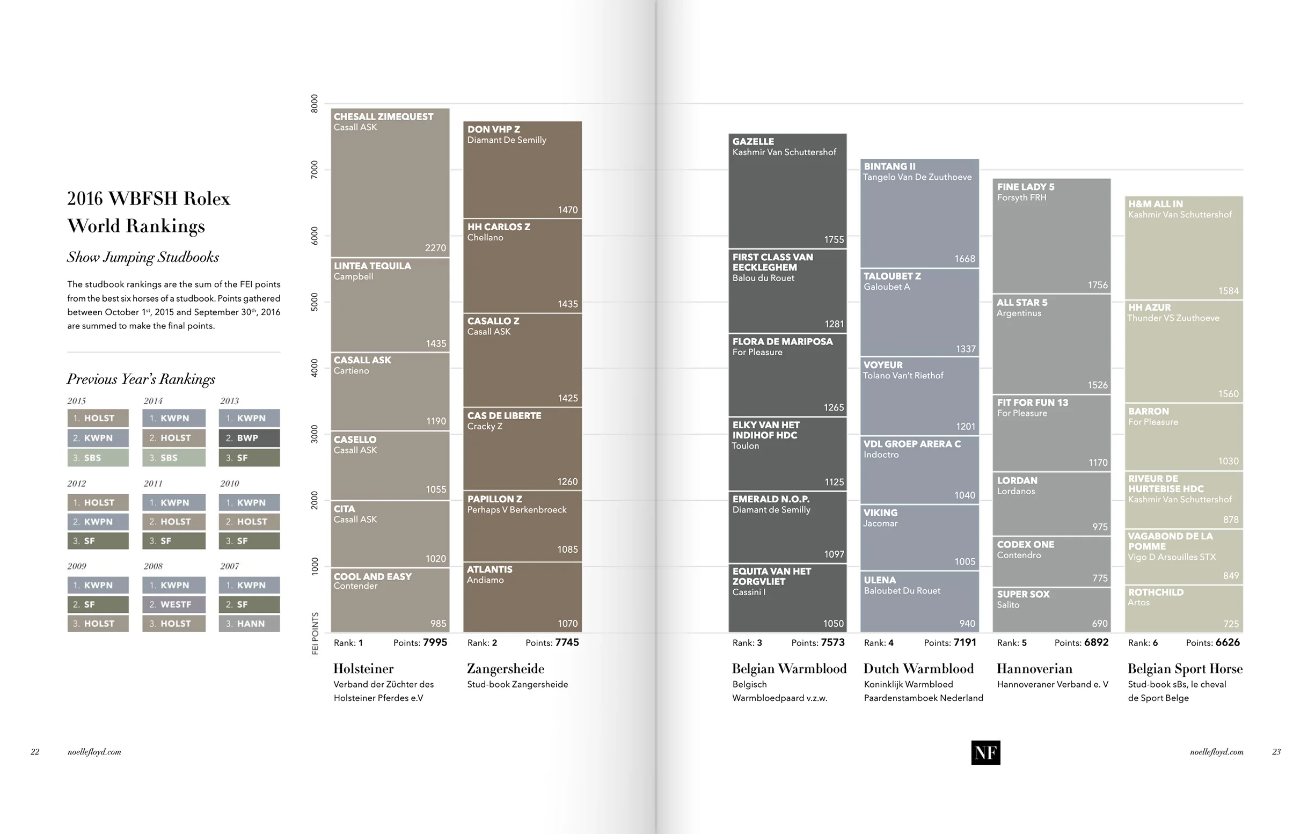Click the Atlantis Andiamo block
The width and height of the screenshot is (1315, 834).
[x=522, y=597]
